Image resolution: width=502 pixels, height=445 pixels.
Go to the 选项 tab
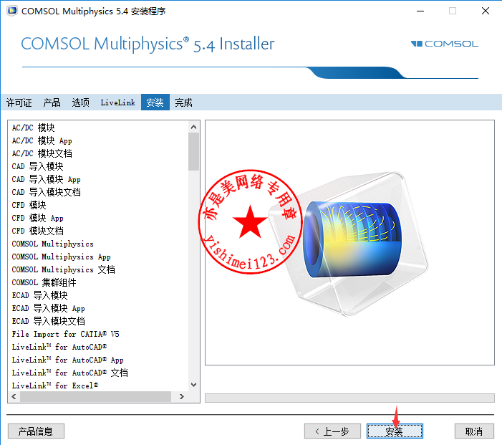click(x=81, y=102)
